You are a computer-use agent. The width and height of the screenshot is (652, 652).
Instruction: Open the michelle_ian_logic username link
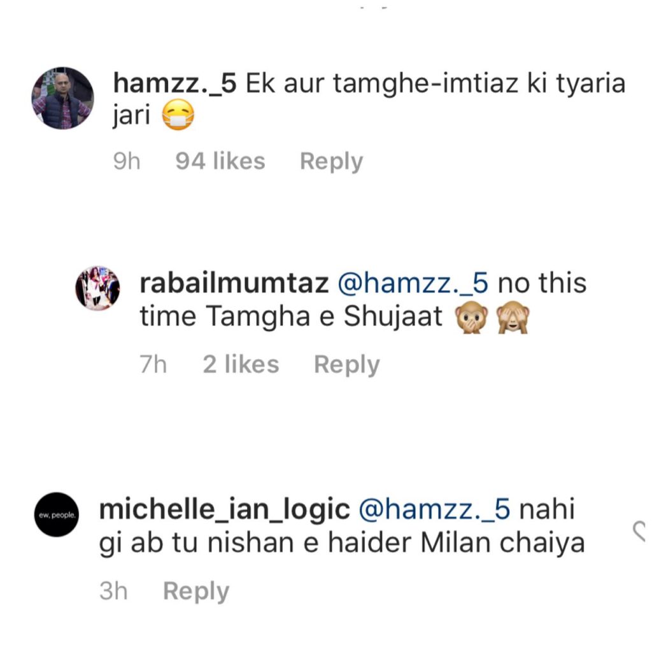225,510
